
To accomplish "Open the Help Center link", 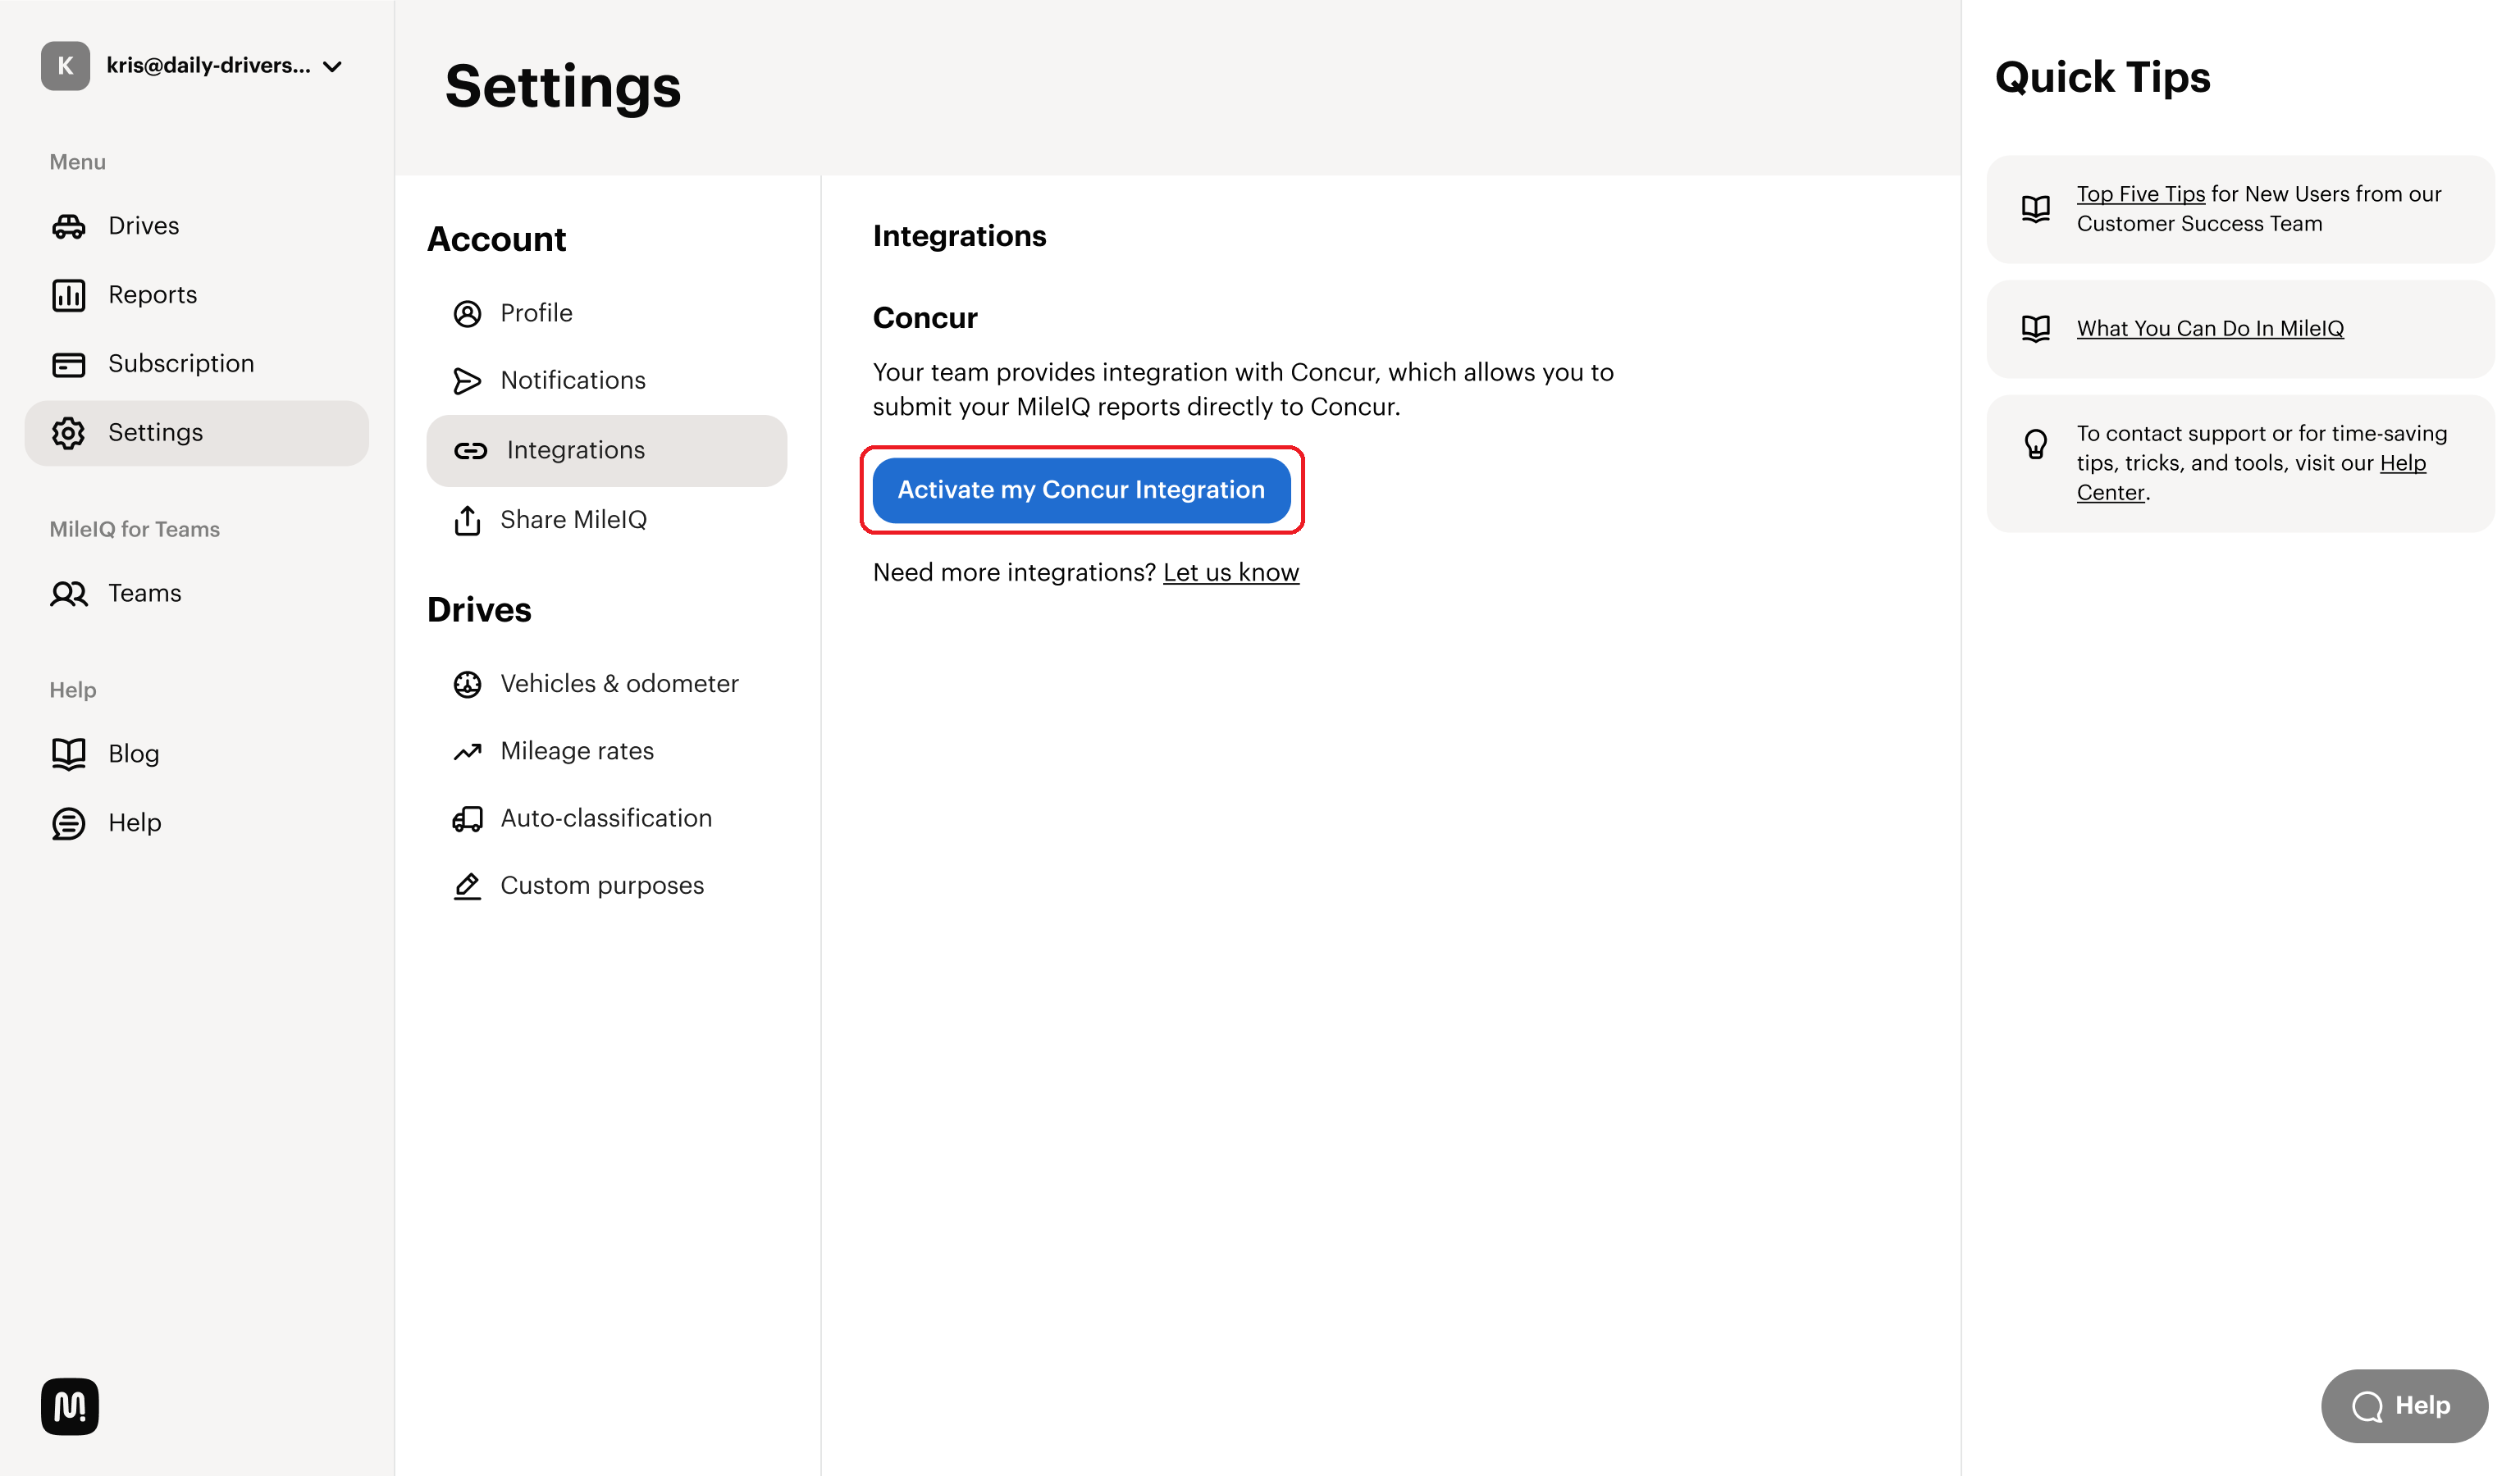I will tap(2250, 478).
